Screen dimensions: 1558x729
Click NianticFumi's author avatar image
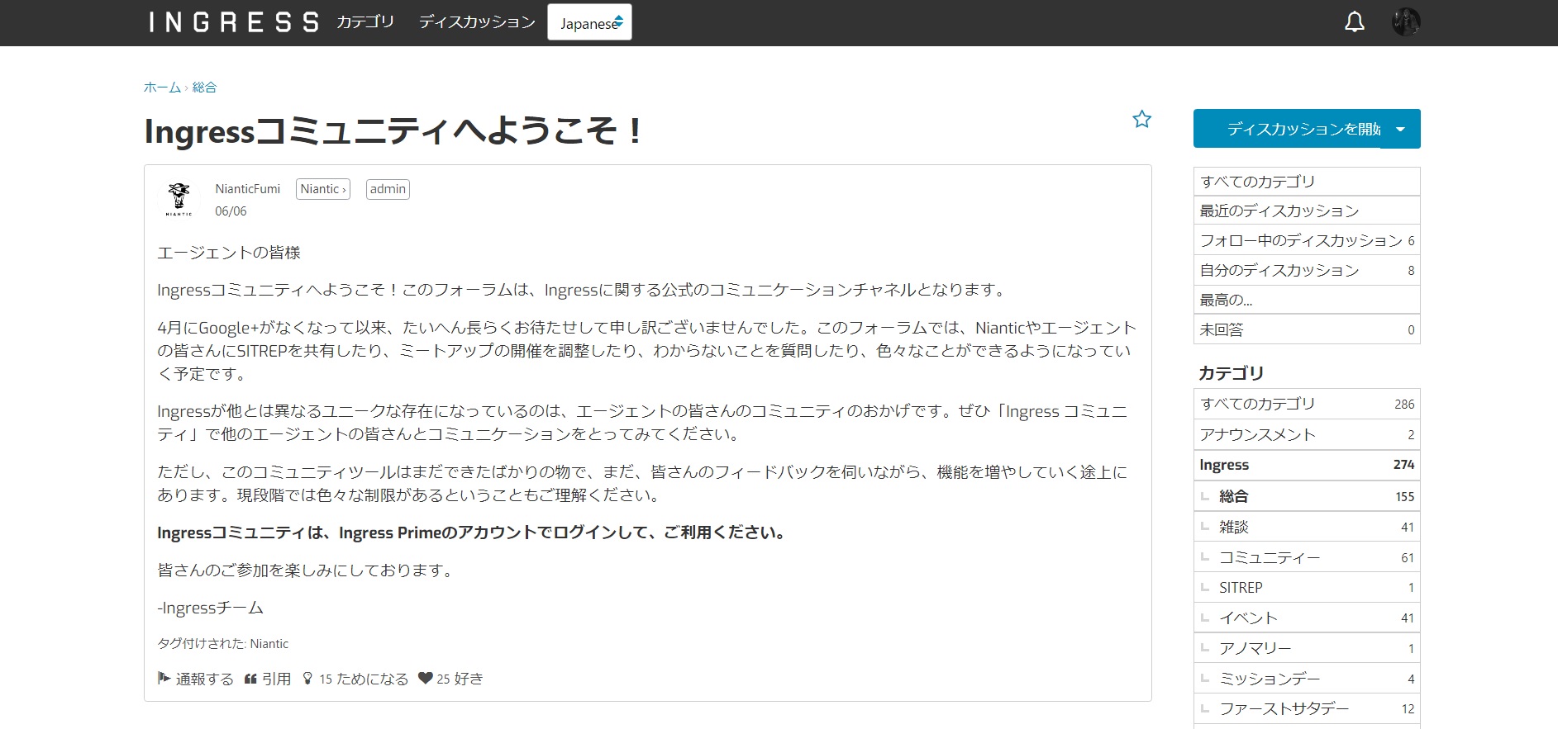pos(179,199)
